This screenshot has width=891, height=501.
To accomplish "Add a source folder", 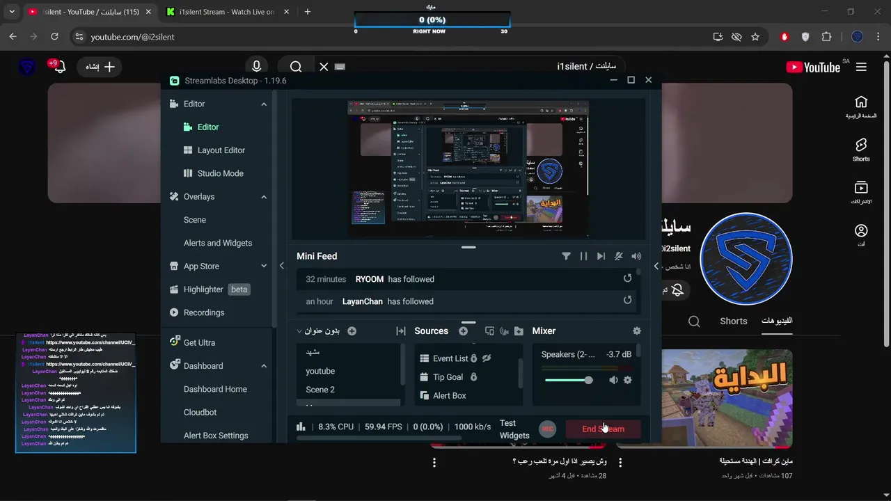I will point(519,331).
